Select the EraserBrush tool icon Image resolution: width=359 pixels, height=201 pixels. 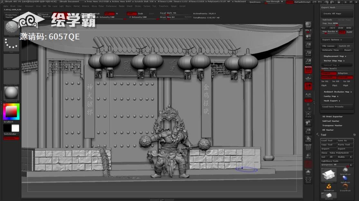point(345,187)
